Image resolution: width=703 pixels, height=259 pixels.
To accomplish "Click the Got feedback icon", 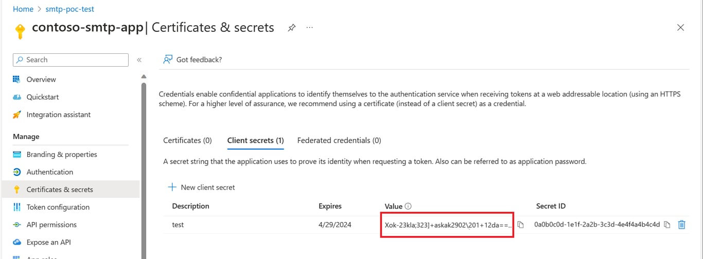I will 168,59.
